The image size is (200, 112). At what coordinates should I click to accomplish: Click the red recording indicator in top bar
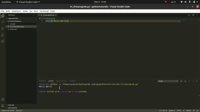pos(166,2)
